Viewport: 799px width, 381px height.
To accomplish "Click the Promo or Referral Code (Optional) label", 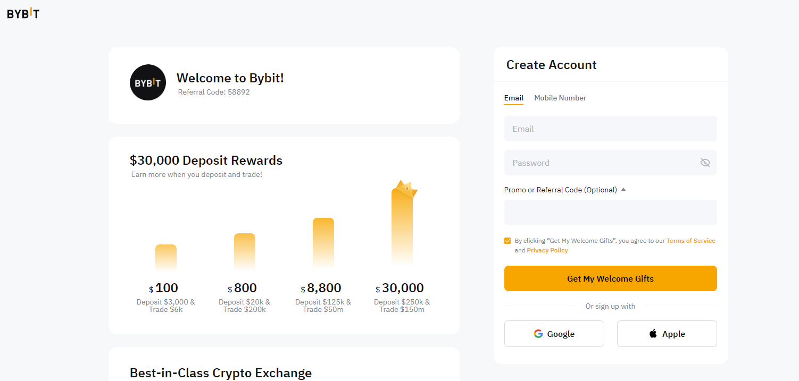I will point(560,190).
